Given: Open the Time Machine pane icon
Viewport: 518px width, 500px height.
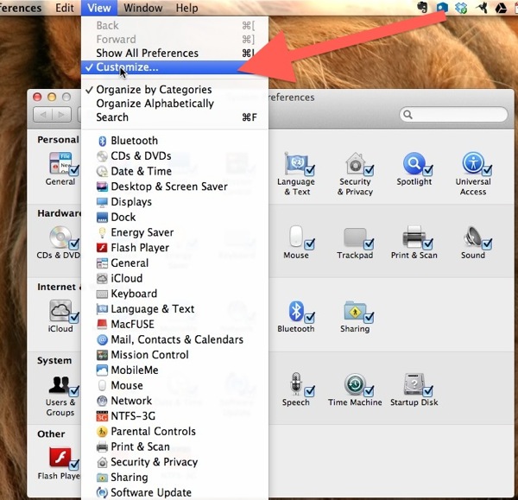Looking at the screenshot, I should (355, 384).
